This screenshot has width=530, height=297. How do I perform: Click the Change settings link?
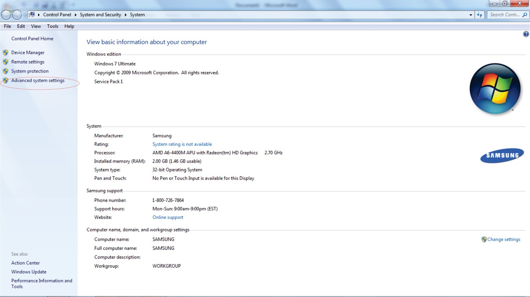point(503,239)
